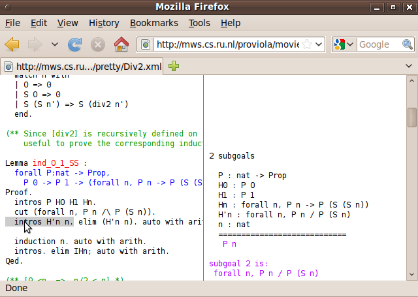This screenshot has height=297, width=418.
Task: Expand the URL bar history dropdown
Action: [x=318, y=44]
